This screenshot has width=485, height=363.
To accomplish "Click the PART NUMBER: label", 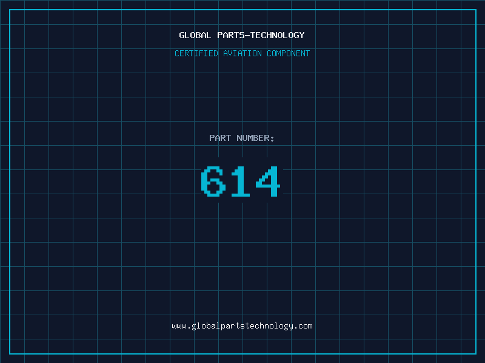I will coord(242,139).
